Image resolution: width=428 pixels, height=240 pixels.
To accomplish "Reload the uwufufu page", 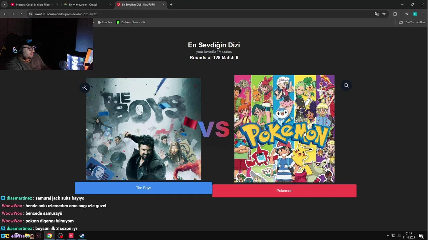I will (x=21, y=14).
